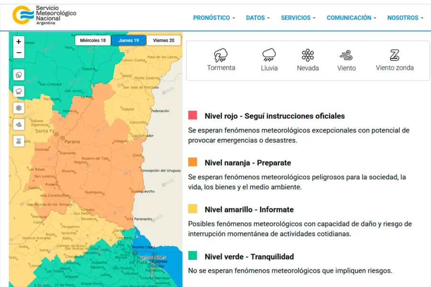Zoom in on the alert map
This screenshot has width=431, height=287.
(19, 42)
